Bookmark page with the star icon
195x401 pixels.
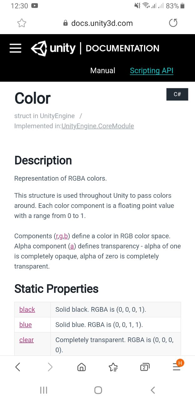(22, 23)
